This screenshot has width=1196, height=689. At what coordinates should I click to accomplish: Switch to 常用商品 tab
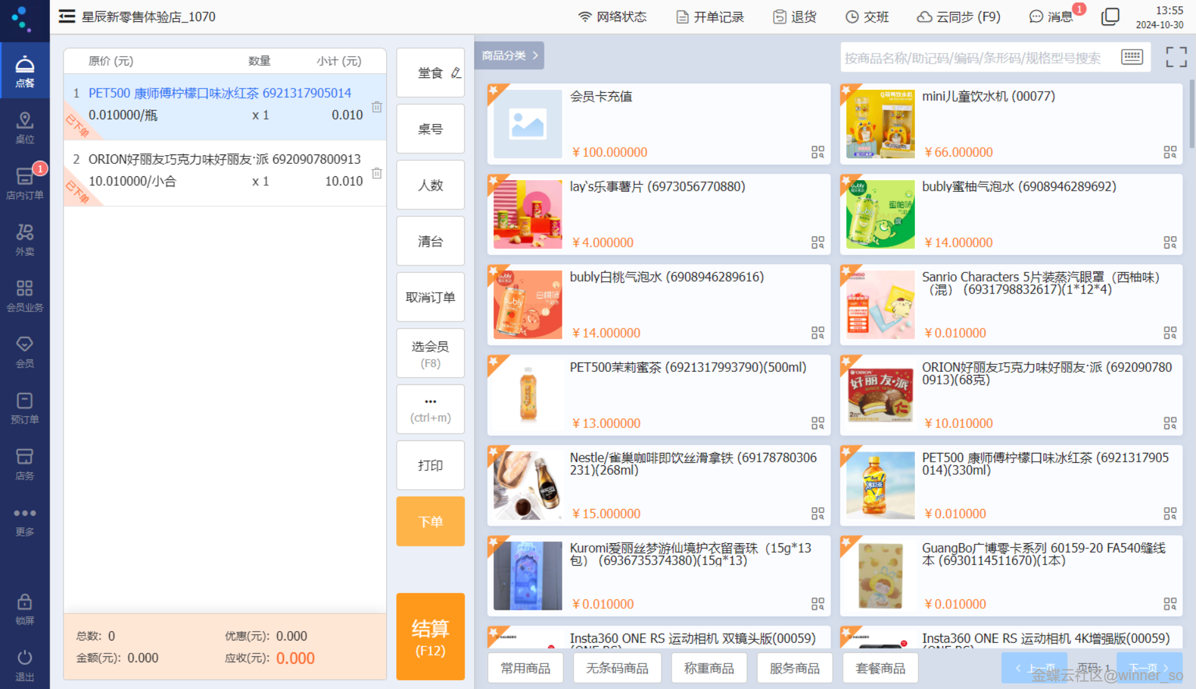click(526, 668)
